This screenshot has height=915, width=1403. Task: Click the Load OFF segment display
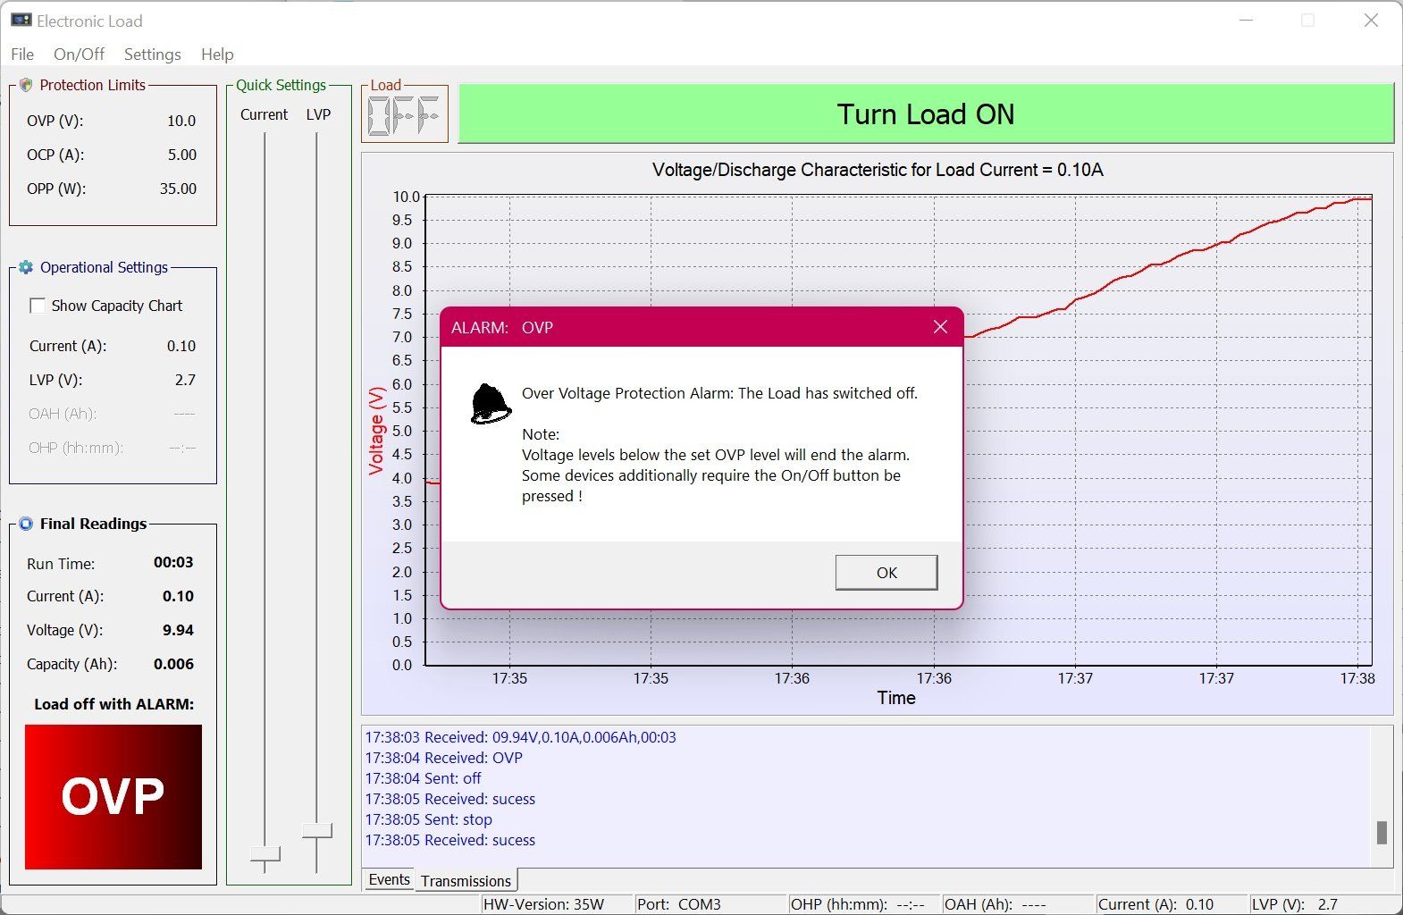click(x=405, y=116)
